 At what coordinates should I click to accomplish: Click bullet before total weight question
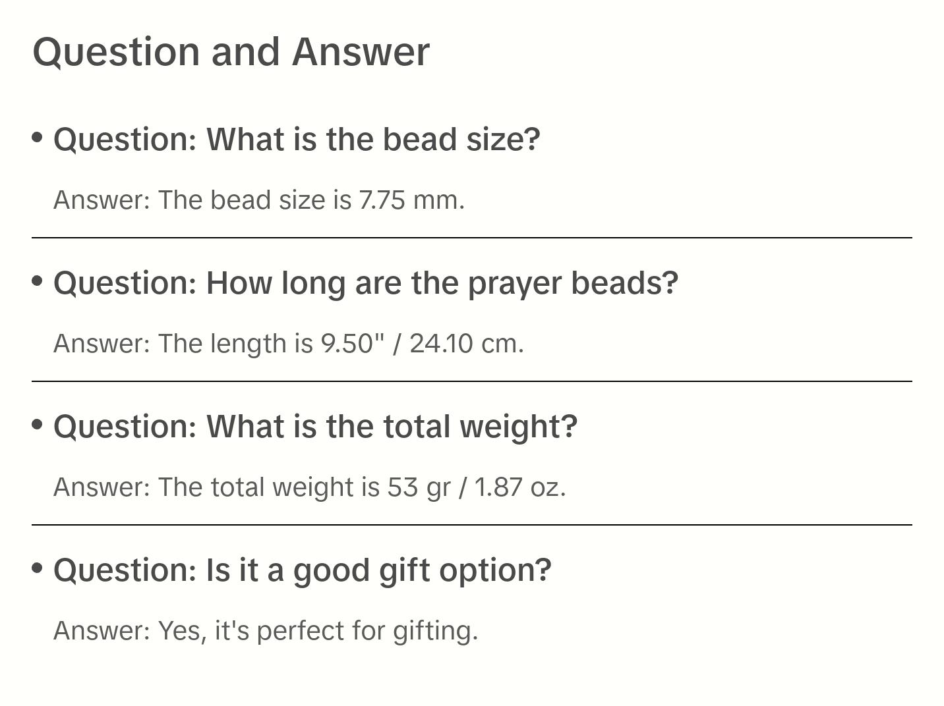38,425
